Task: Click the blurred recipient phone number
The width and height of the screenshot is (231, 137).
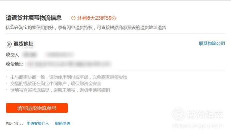Action: pos(60,55)
